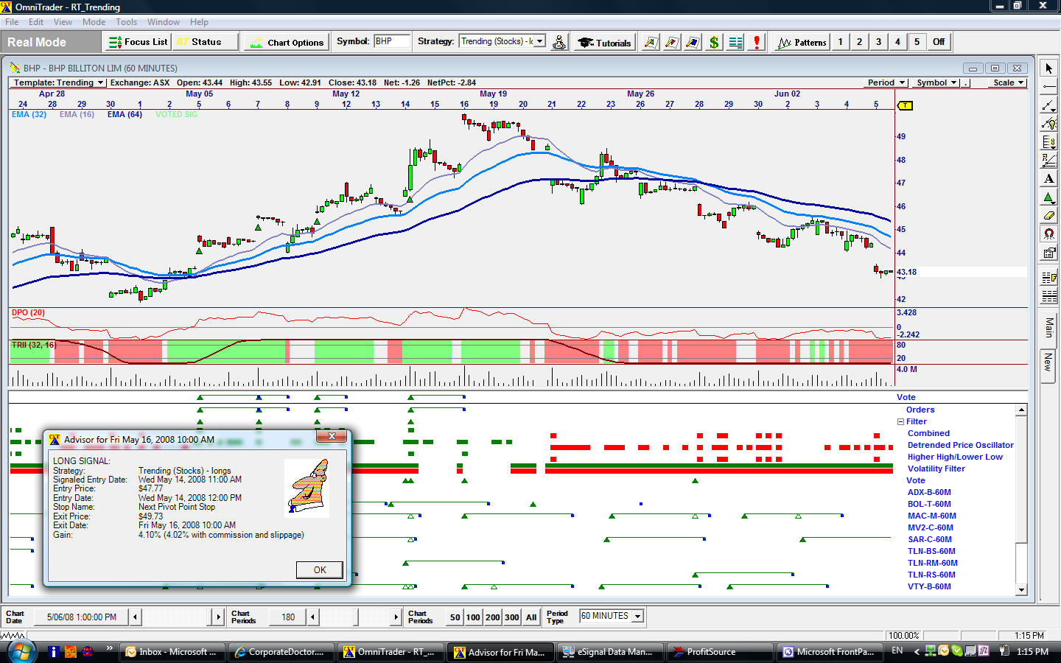This screenshot has height=663, width=1061.
Task: Choose the regression line drawing tool
Action: click(x=1048, y=161)
